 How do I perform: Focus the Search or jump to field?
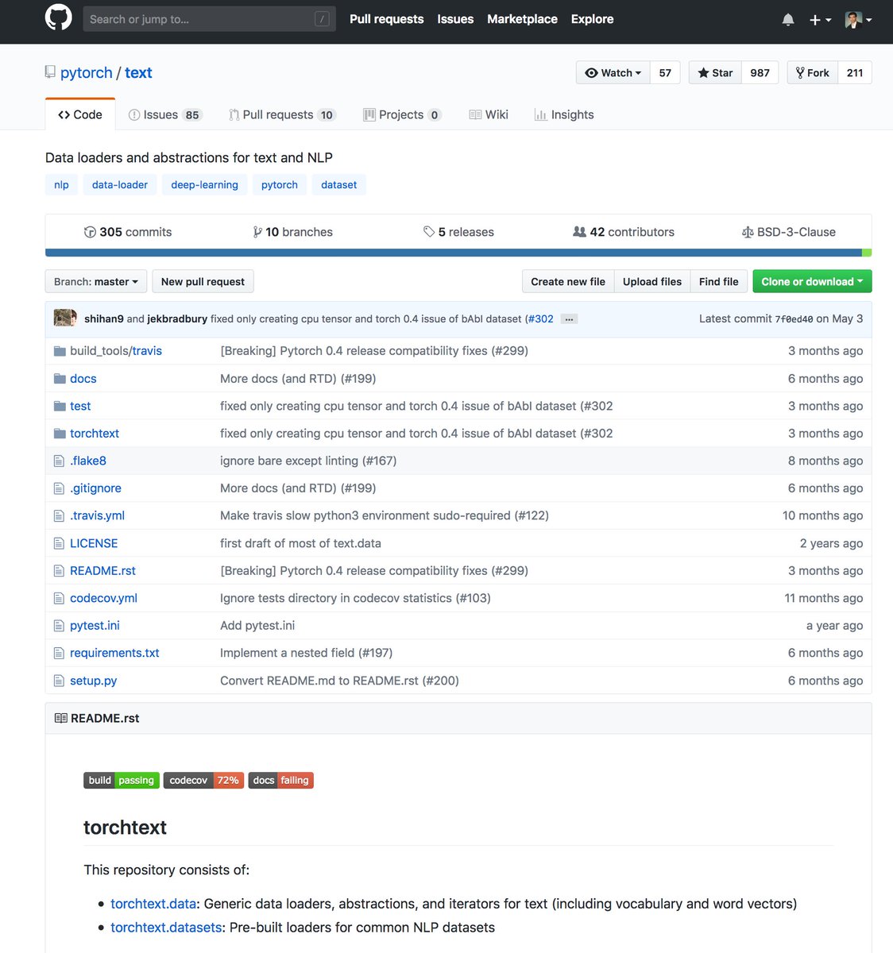[209, 19]
